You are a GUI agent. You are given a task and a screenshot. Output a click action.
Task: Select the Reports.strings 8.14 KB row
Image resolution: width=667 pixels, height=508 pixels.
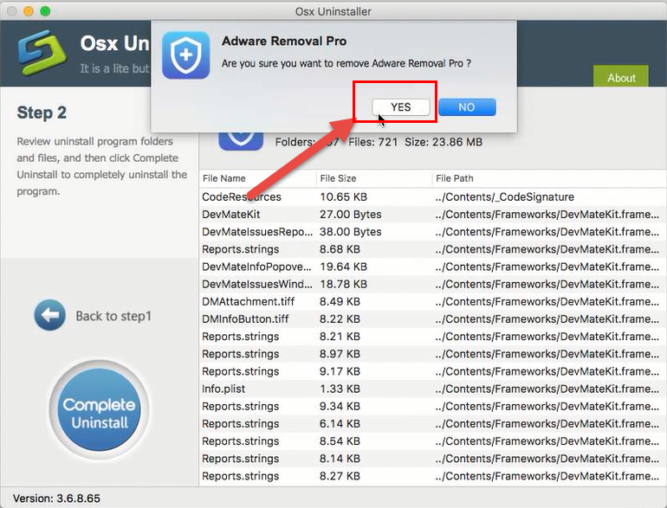pos(432,459)
